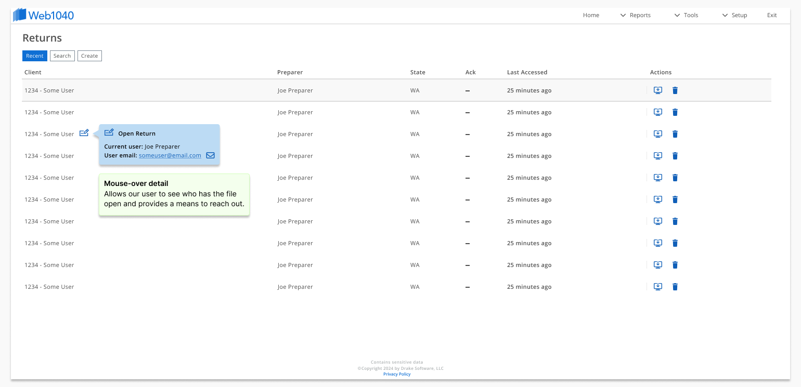This screenshot has width=801, height=387.
Task: Go to Home in the top navigation
Action: coord(591,15)
